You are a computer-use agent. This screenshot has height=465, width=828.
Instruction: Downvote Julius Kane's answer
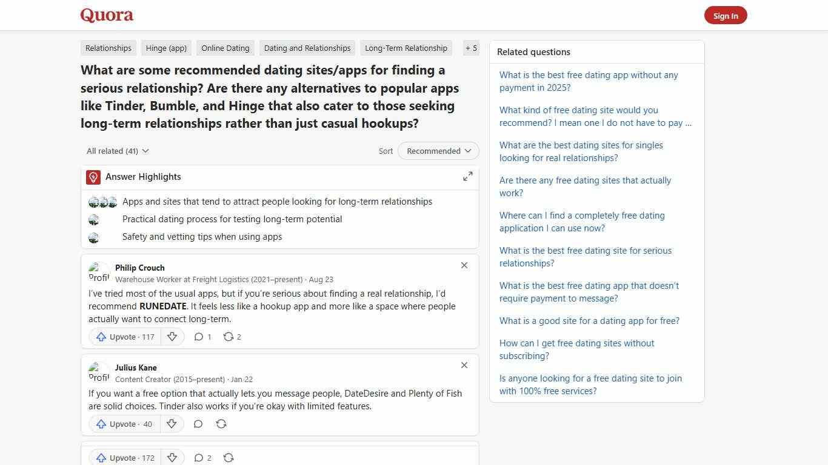pyautogui.click(x=172, y=424)
